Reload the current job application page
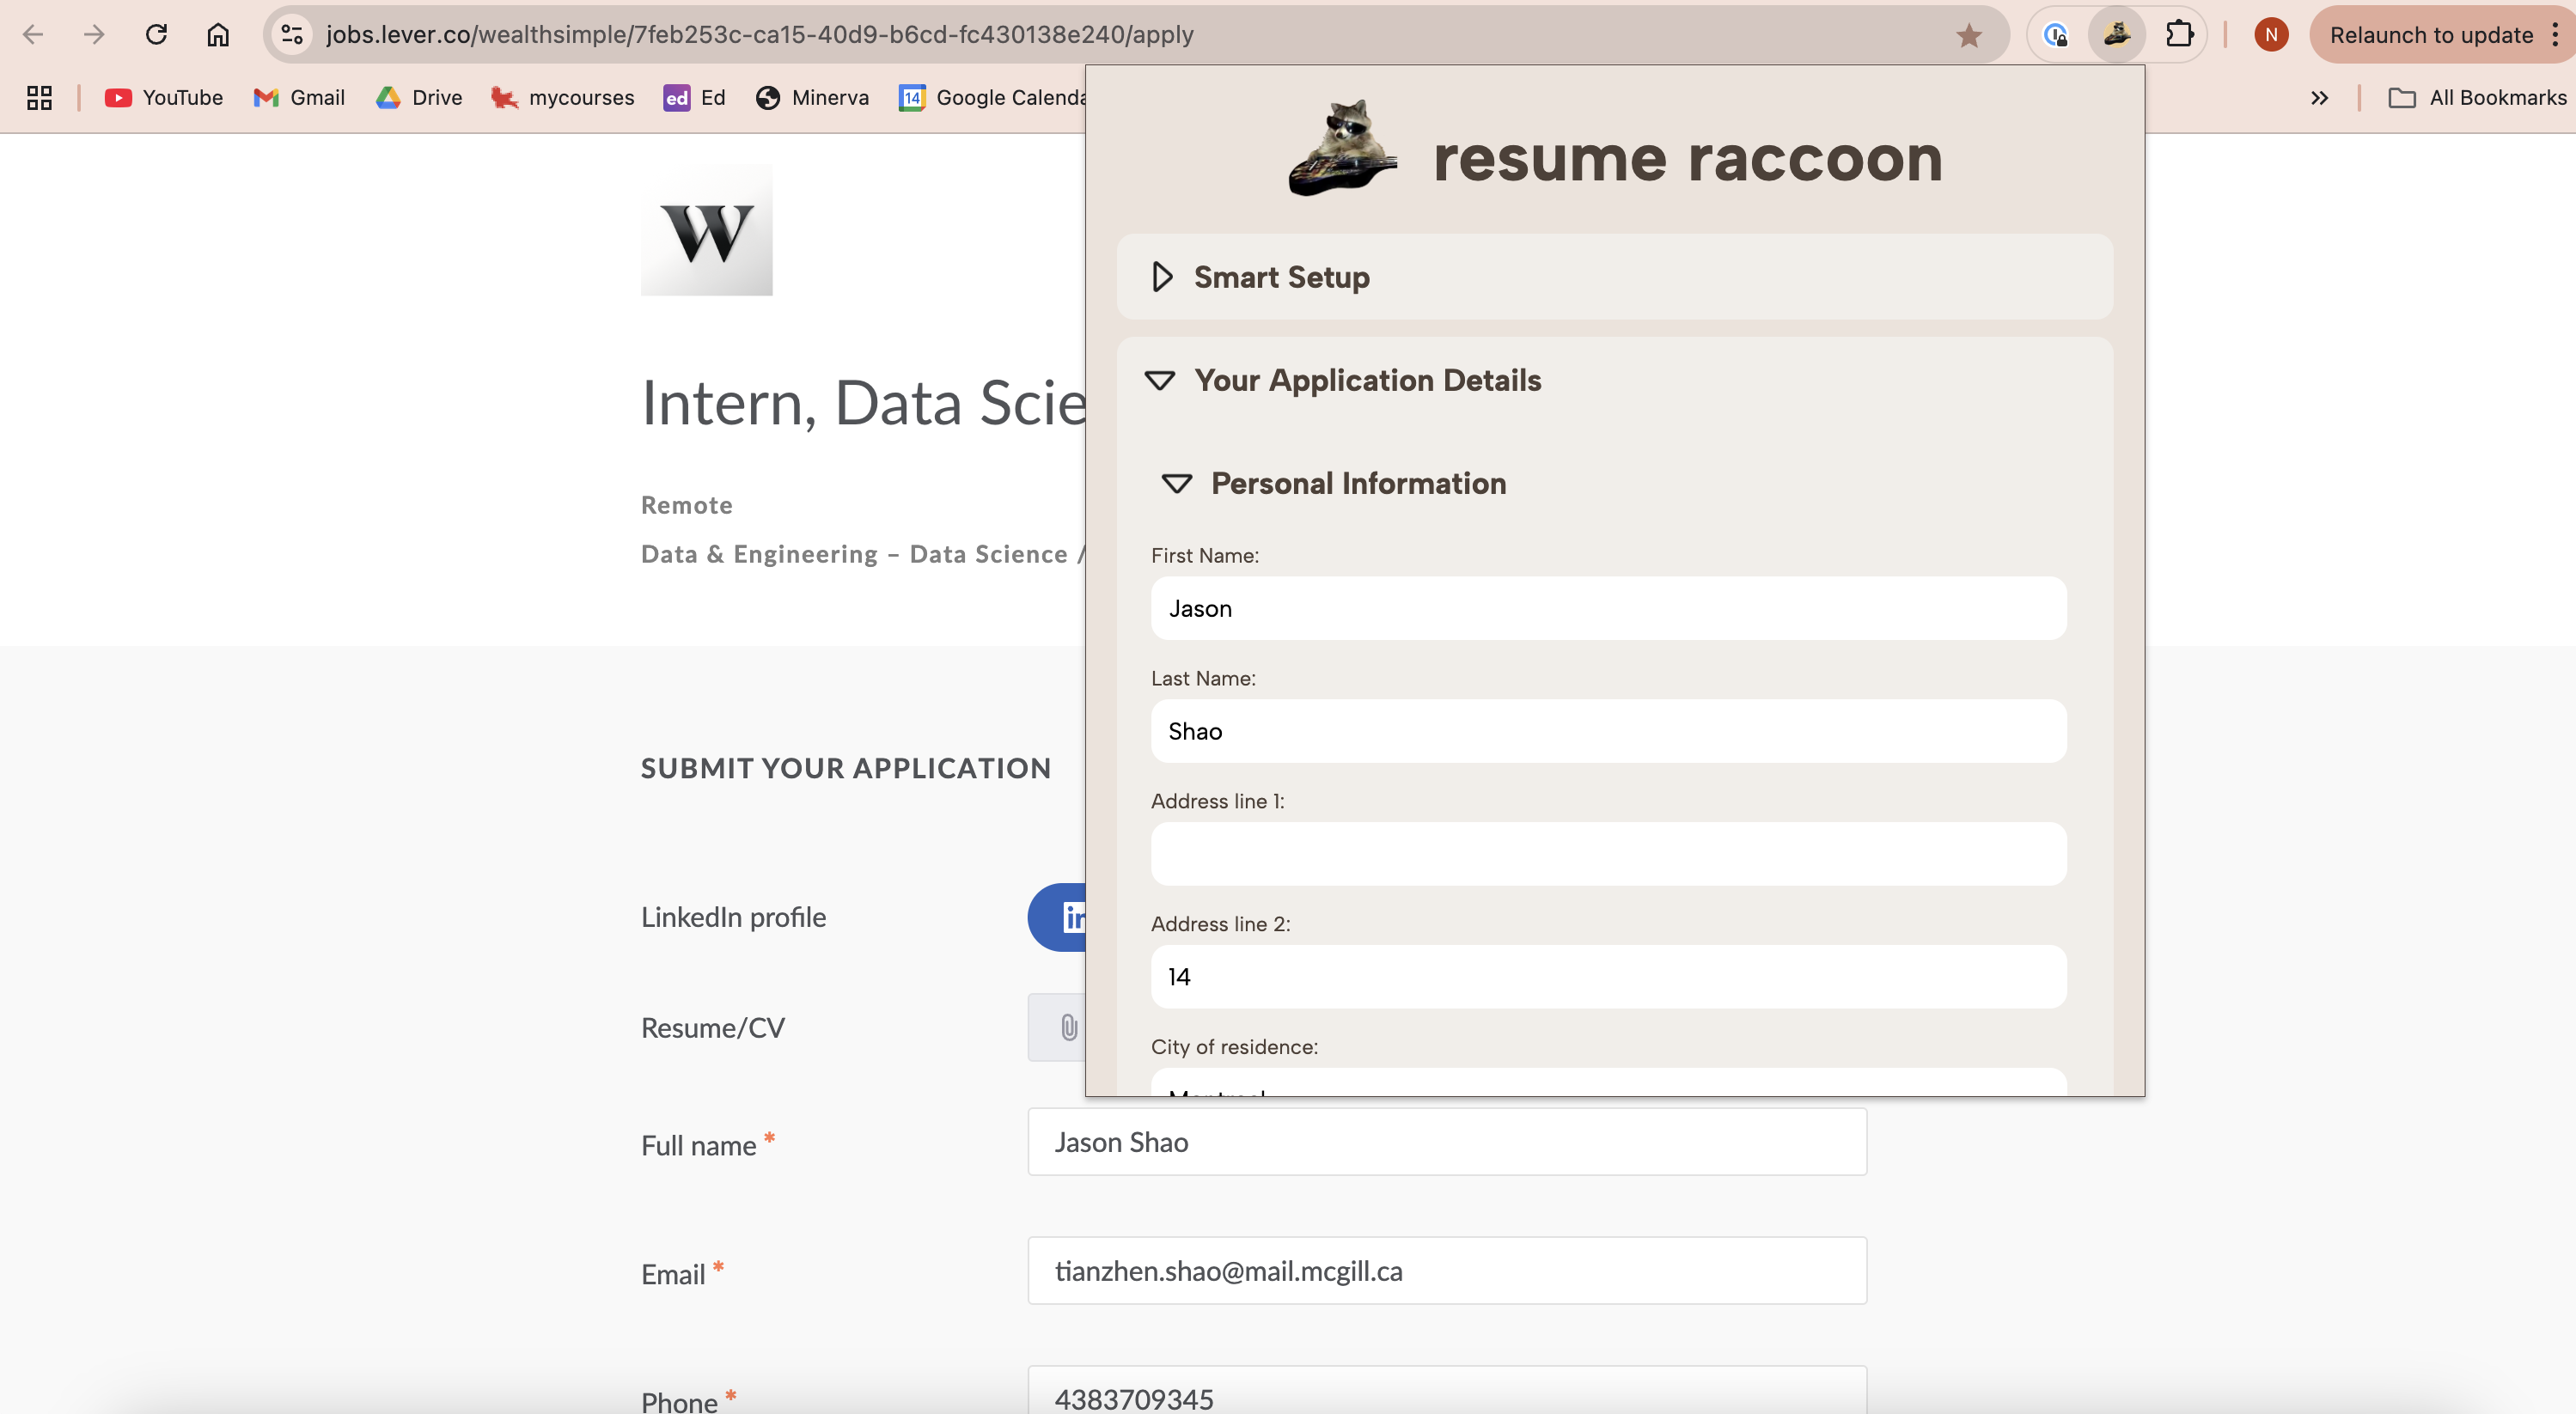 click(156, 33)
